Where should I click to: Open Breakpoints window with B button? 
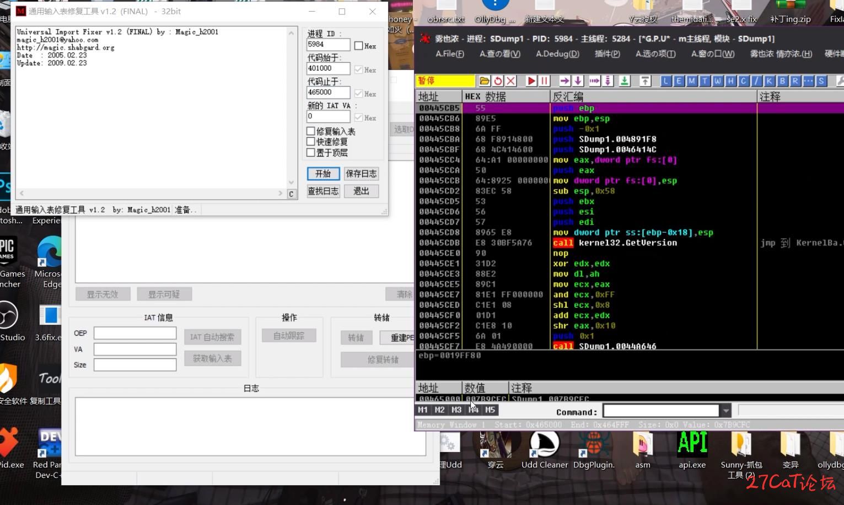click(x=782, y=81)
